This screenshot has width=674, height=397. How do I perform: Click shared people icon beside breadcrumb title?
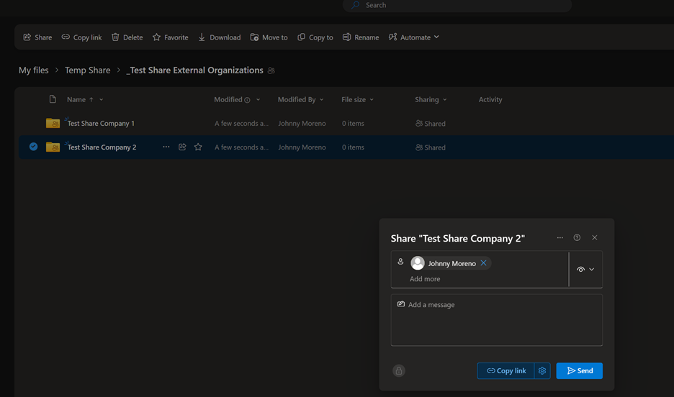tap(271, 70)
